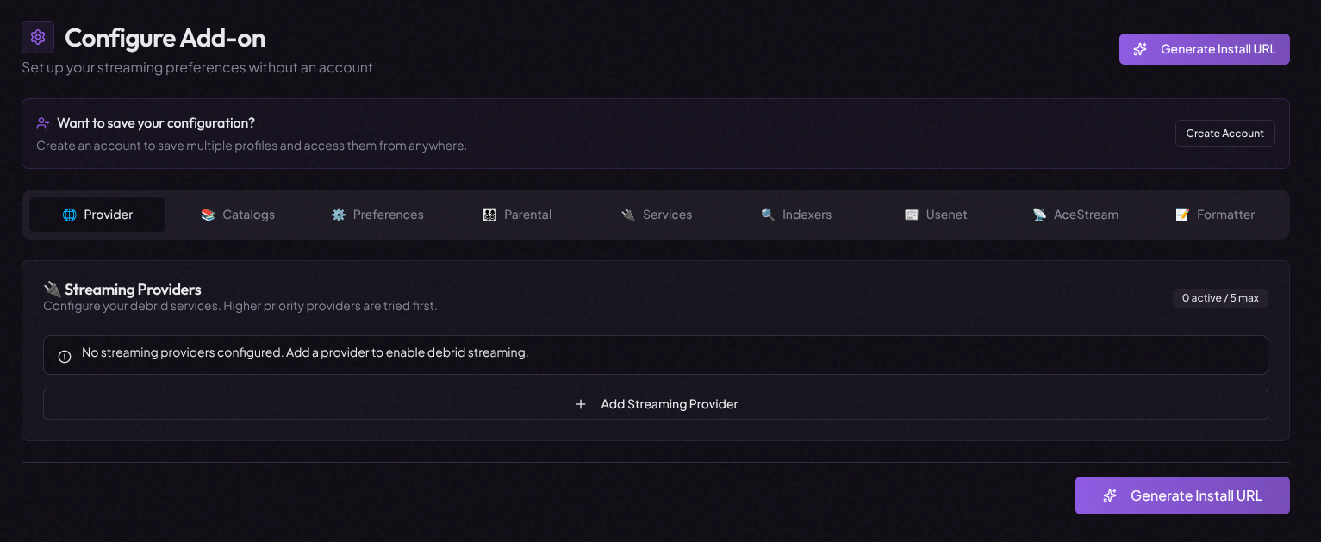This screenshot has width=1321, height=542.
Task: Click "Configure your debrid services" description
Action: point(240,306)
